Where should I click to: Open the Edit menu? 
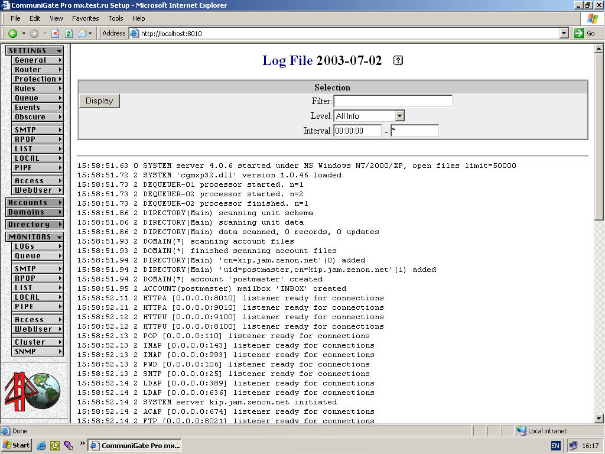[35, 18]
